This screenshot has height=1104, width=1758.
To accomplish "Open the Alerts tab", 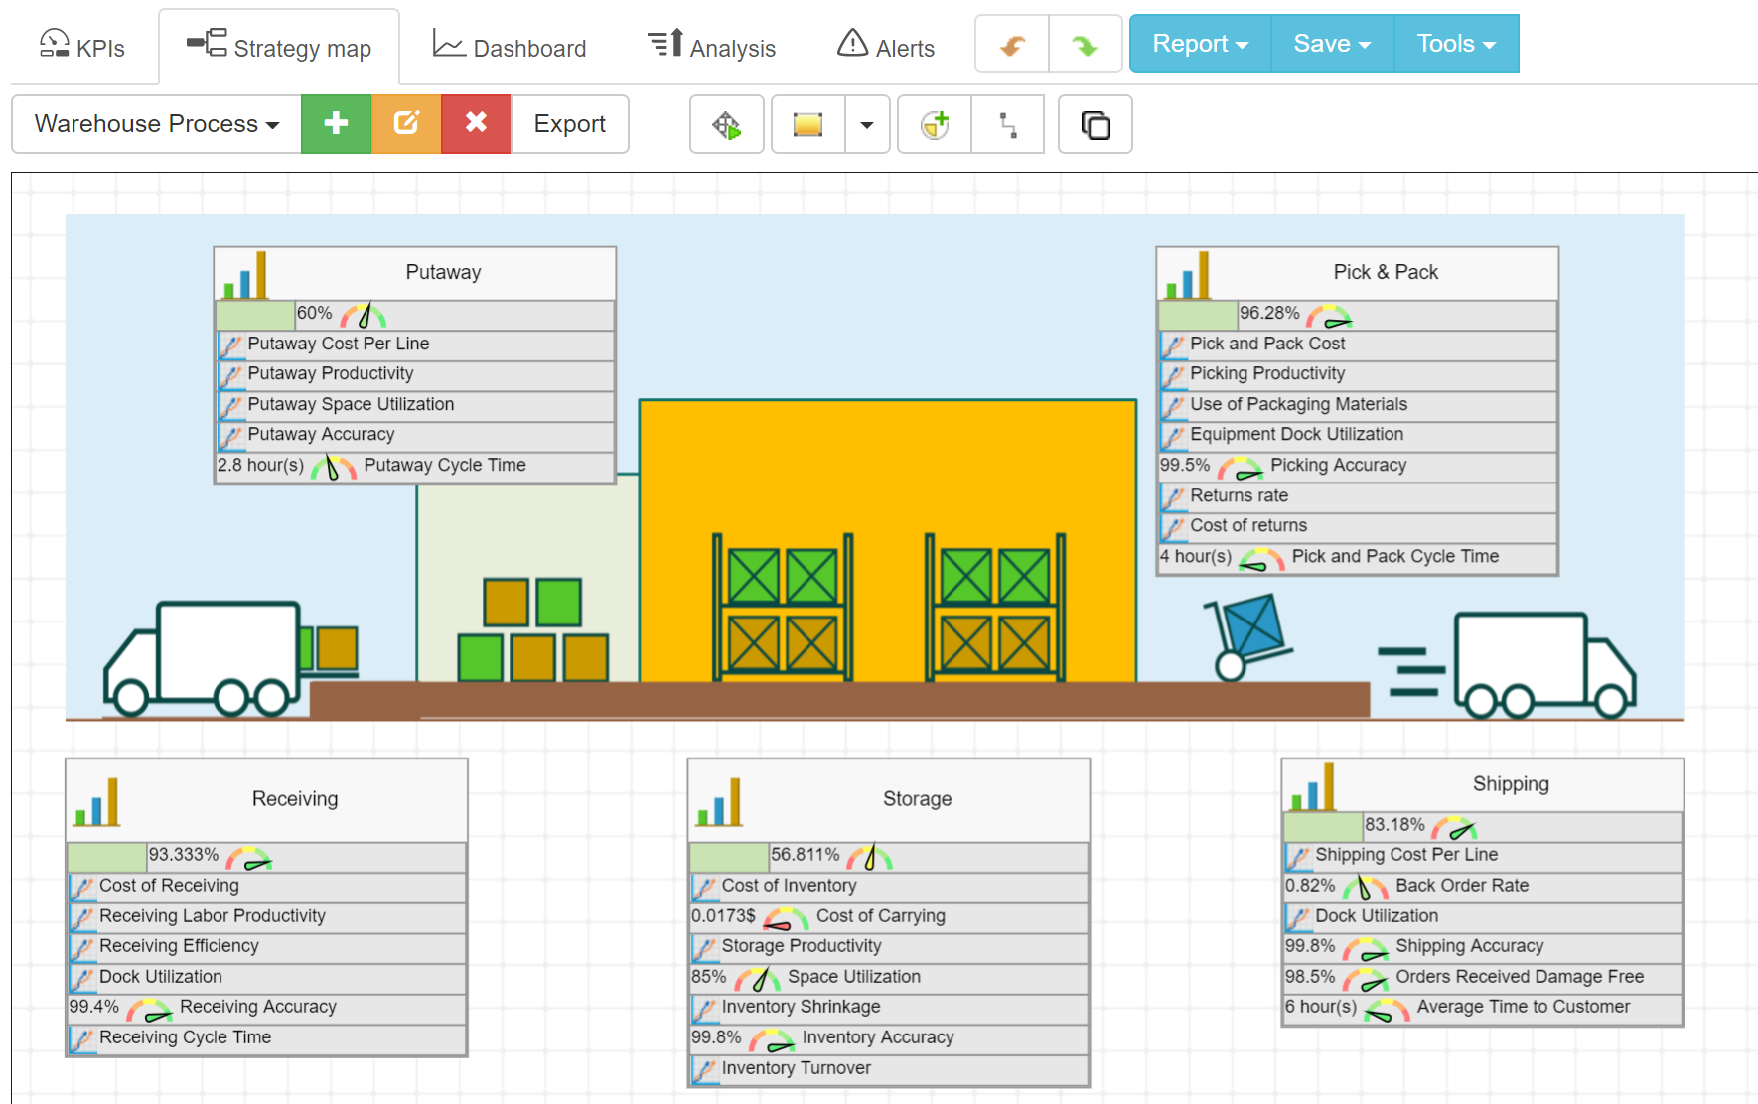I will (x=886, y=47).
